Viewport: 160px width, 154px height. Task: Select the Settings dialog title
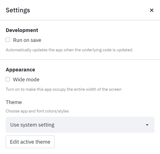(x=18, y=10)
